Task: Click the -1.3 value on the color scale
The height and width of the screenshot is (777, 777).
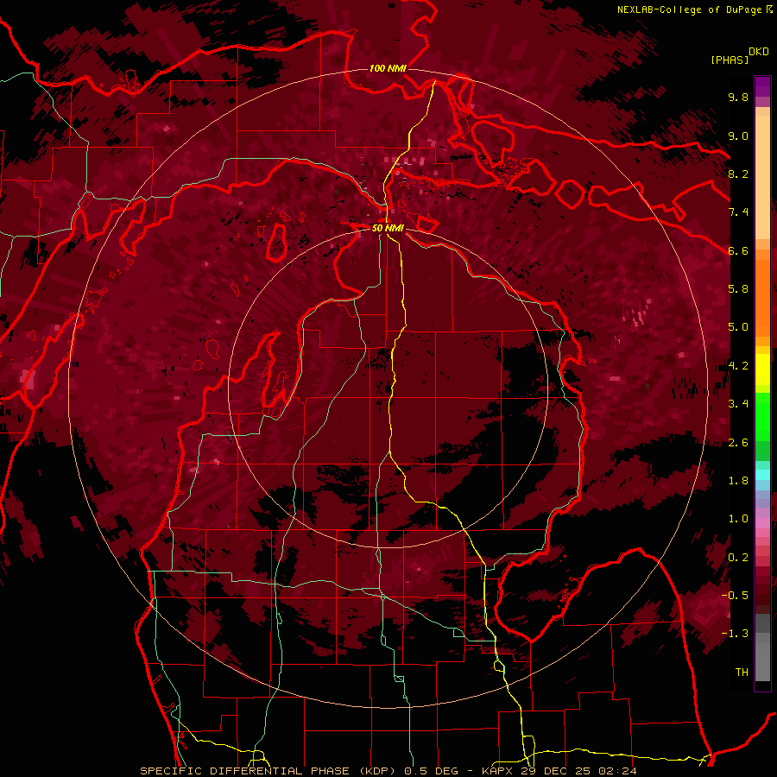Action: click(x=735, y=634)
